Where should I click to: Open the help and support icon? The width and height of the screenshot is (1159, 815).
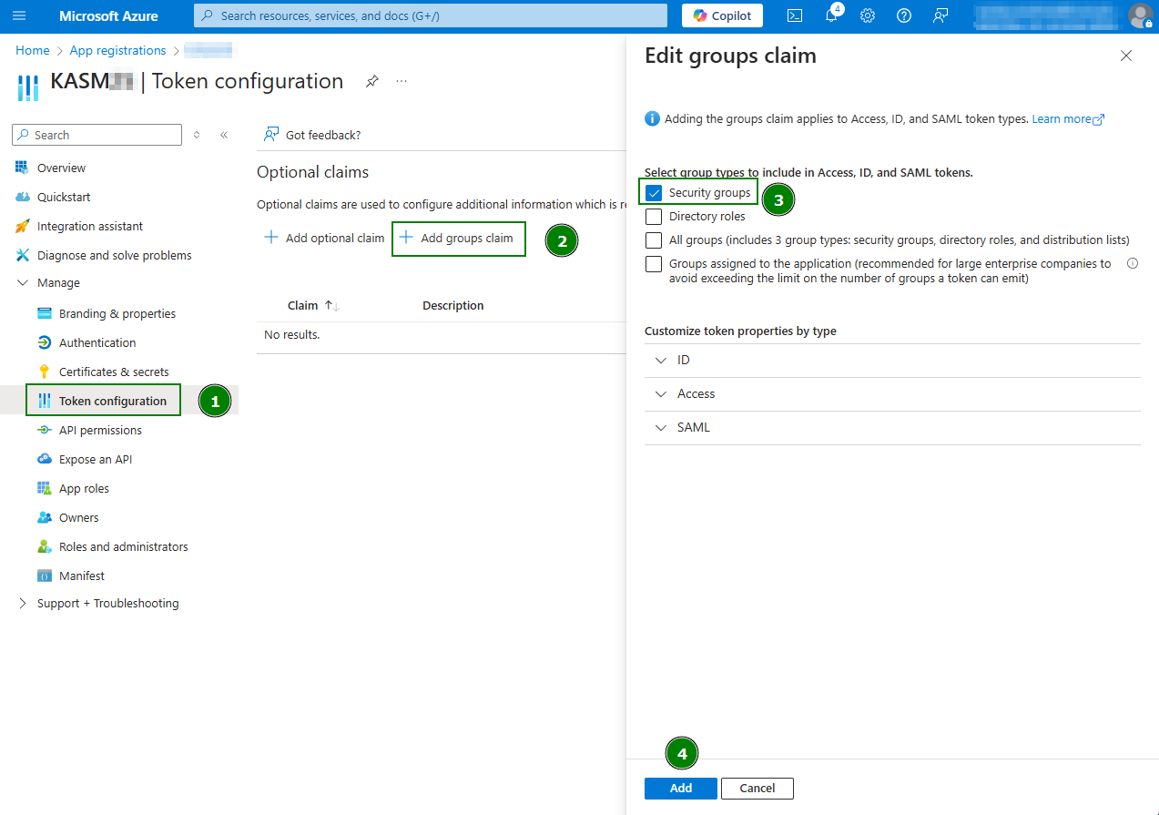tap(903, 15)
